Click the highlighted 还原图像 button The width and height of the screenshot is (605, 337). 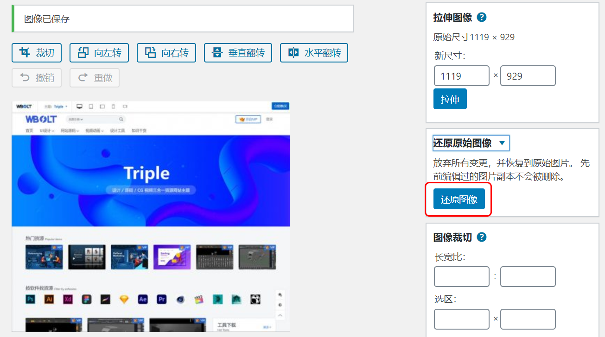[x=458, y=199]
